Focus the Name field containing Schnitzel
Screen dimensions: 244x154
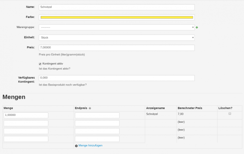point(117,7)
